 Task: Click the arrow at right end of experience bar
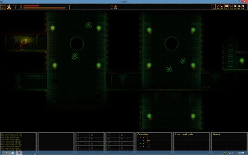(x=70, y=8)
